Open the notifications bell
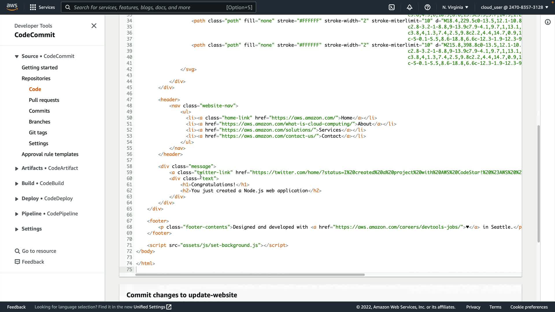 pyautogui.click(x=410, y=7)
